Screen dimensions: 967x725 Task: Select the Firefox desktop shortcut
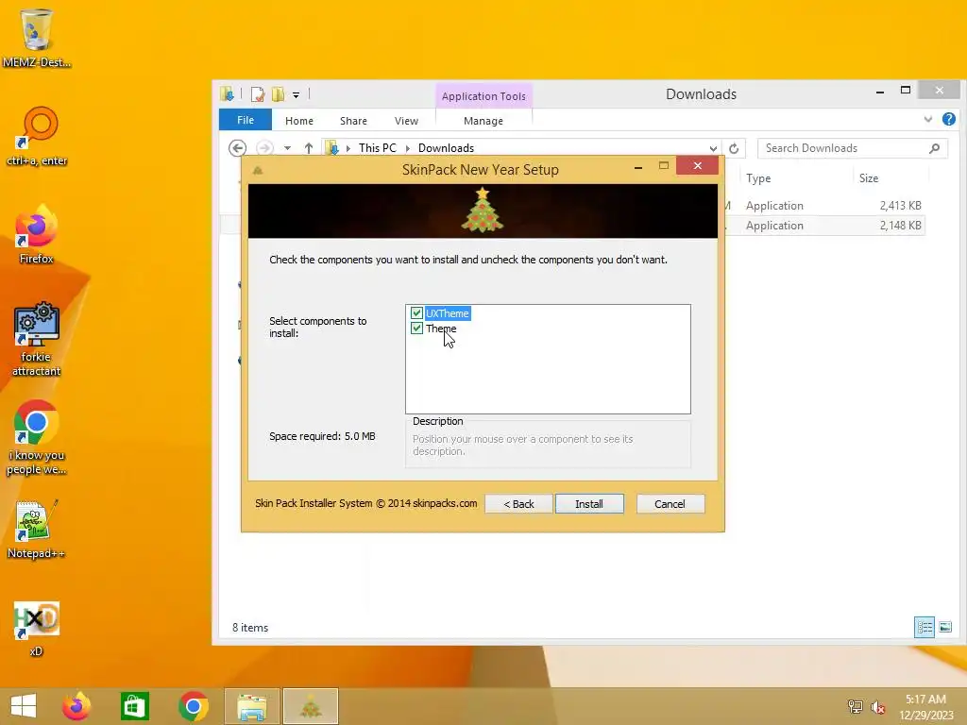pos(37,235)
